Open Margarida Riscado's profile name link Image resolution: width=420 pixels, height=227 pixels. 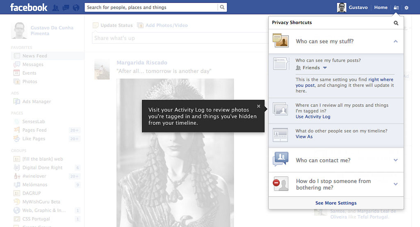142,63
